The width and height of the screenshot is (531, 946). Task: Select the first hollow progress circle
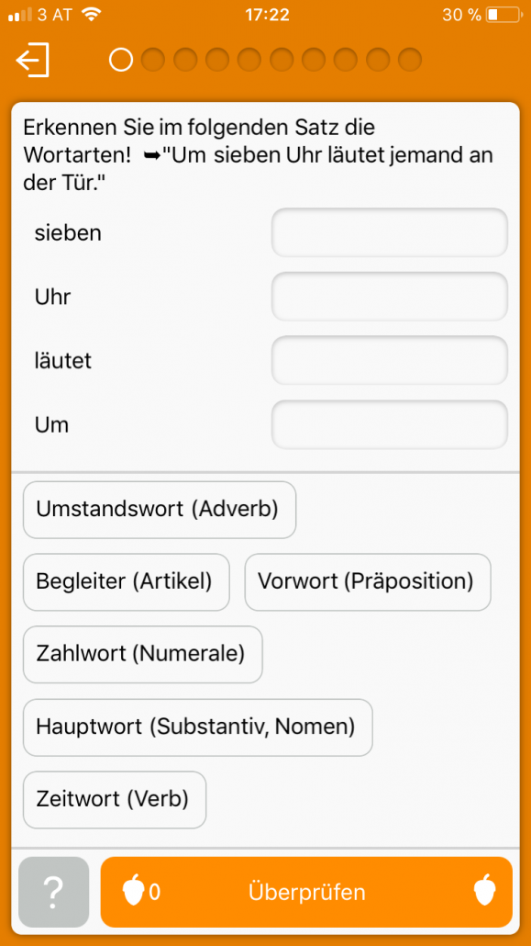point(120,59)
